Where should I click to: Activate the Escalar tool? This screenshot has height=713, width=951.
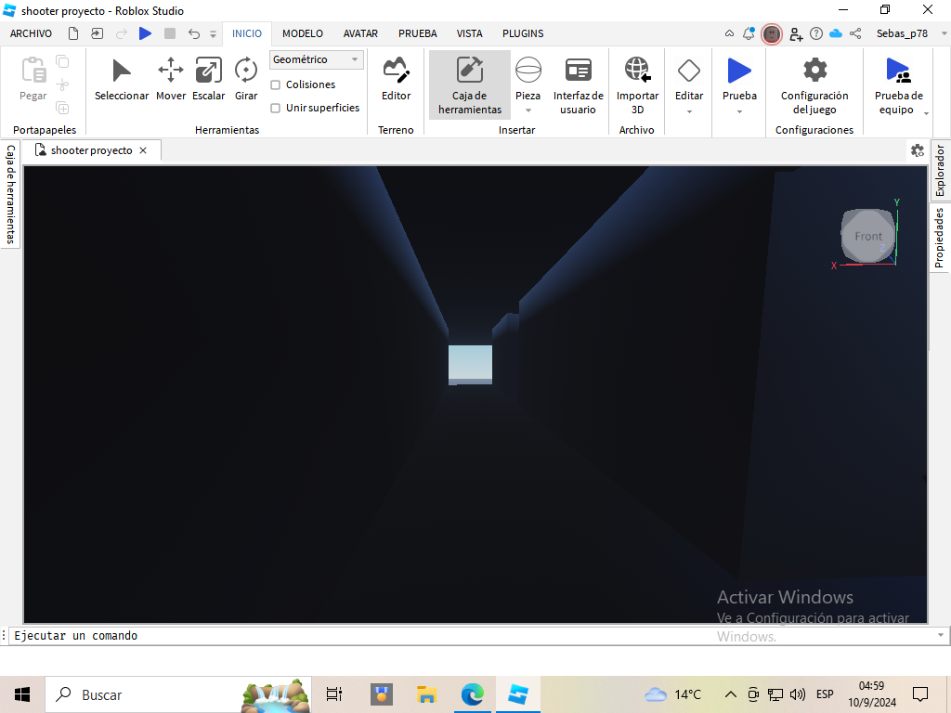point(209,80)
